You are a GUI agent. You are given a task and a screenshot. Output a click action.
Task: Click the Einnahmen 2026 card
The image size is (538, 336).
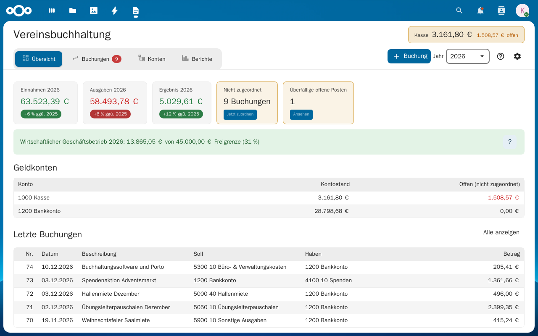click(45, 103)
